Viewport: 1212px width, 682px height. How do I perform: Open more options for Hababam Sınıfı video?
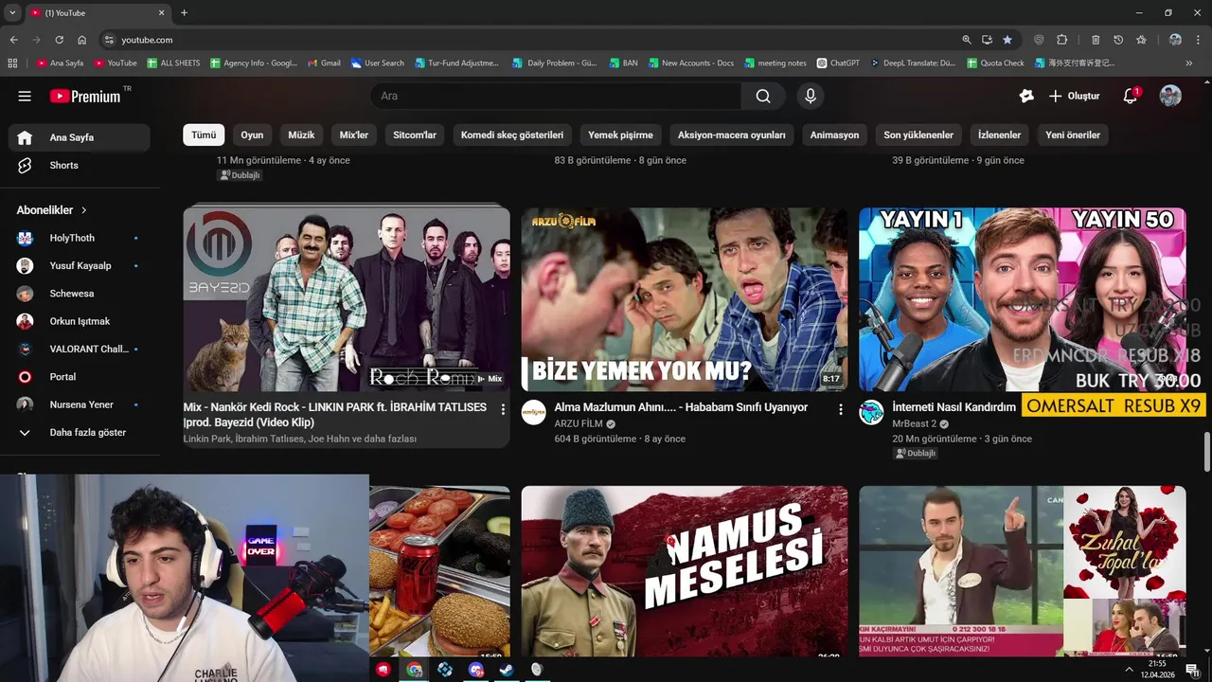tap(841, 409)
